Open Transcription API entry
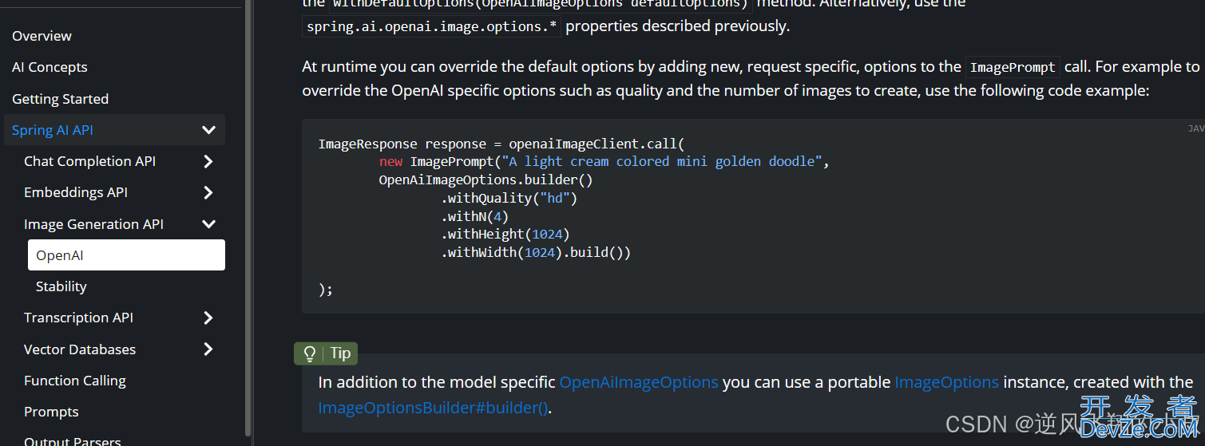The height and width of the screenshot is (446, 1205). (x=78, y=318)
